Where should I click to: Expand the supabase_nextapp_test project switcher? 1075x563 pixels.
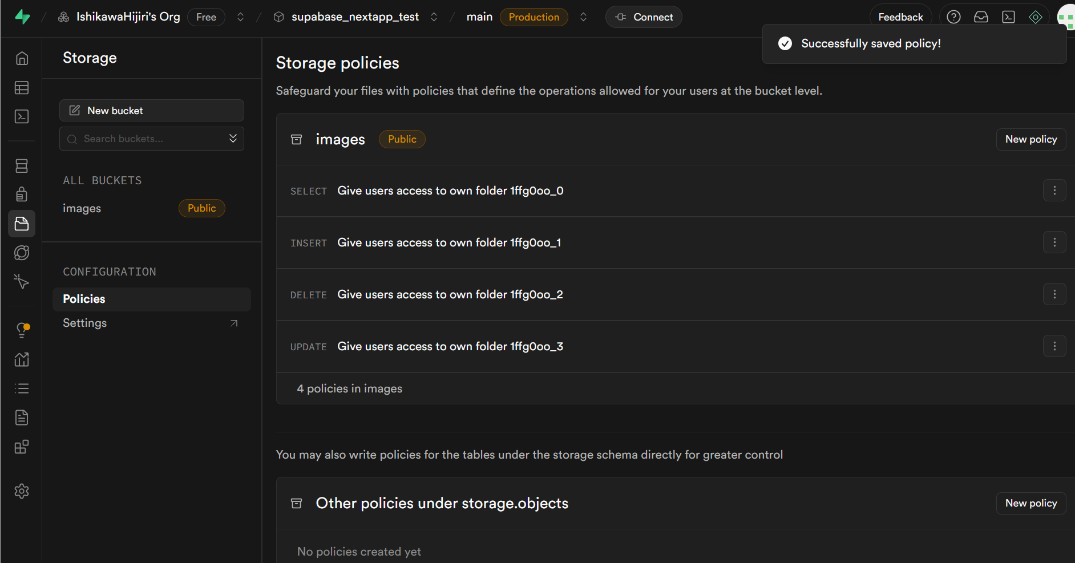[x=434, y=17]
